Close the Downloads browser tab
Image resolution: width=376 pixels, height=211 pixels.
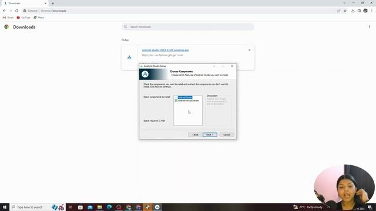(45, 4)
